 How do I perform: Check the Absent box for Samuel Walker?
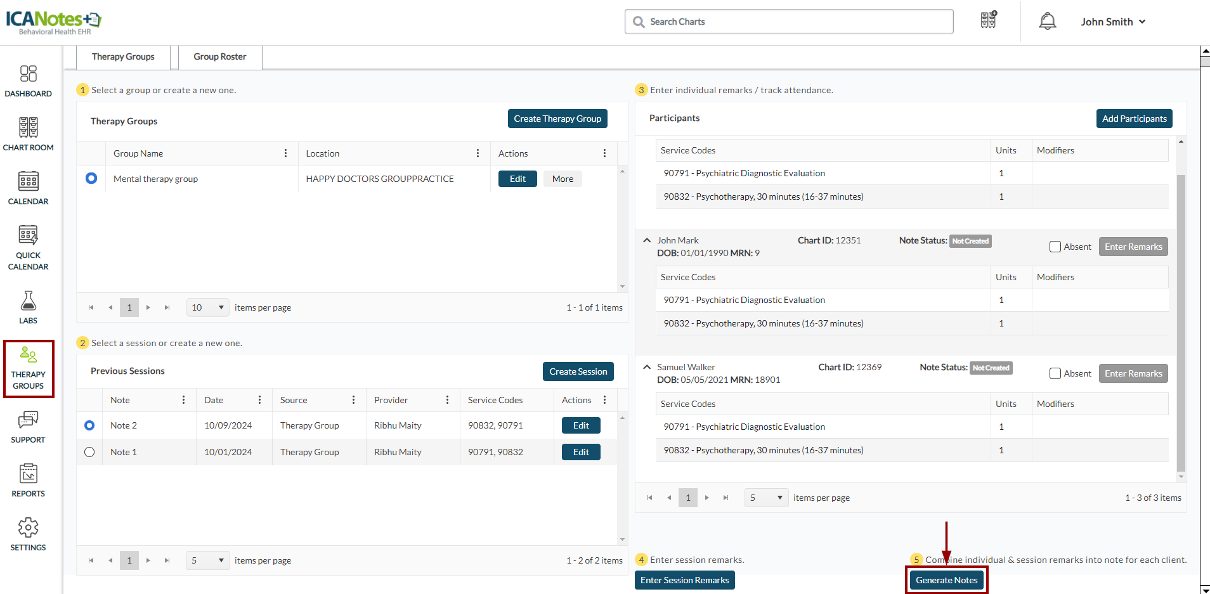point(1055,373)
